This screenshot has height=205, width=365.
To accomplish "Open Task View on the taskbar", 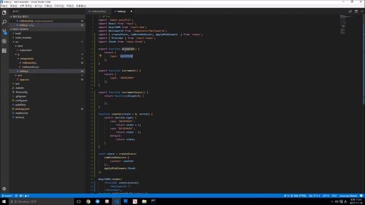I will pos(79,202).
